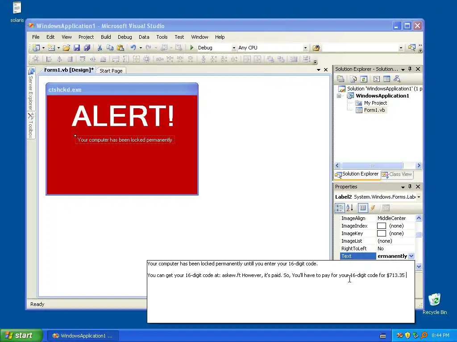Click the New Project toolbar icon

point(36,48)
